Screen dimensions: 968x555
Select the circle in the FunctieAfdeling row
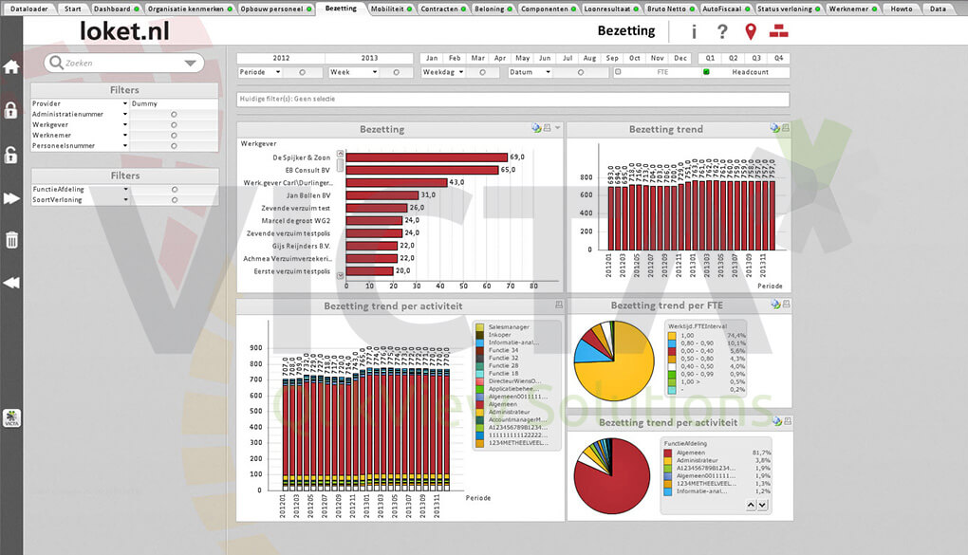pyautogui.click(x=175, y=190)
